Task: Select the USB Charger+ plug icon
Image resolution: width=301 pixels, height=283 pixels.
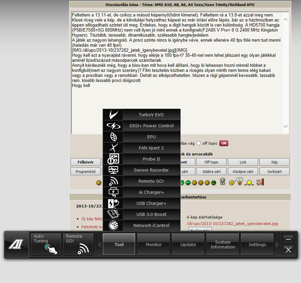Action: coord(113,203)
